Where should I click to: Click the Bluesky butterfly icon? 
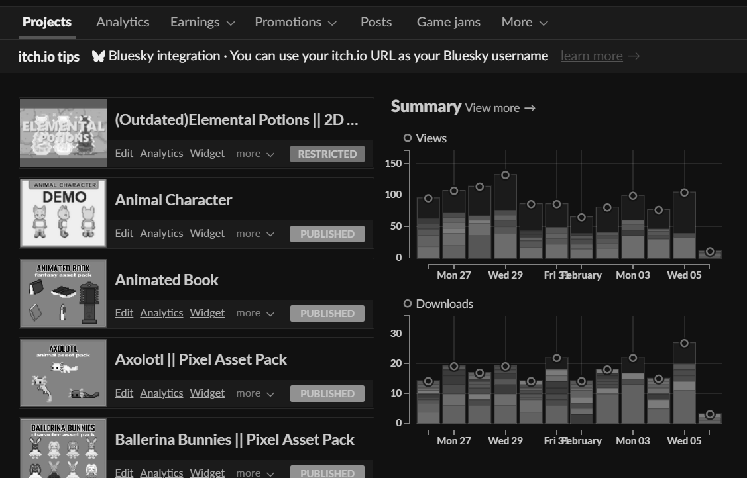[99, 56]
